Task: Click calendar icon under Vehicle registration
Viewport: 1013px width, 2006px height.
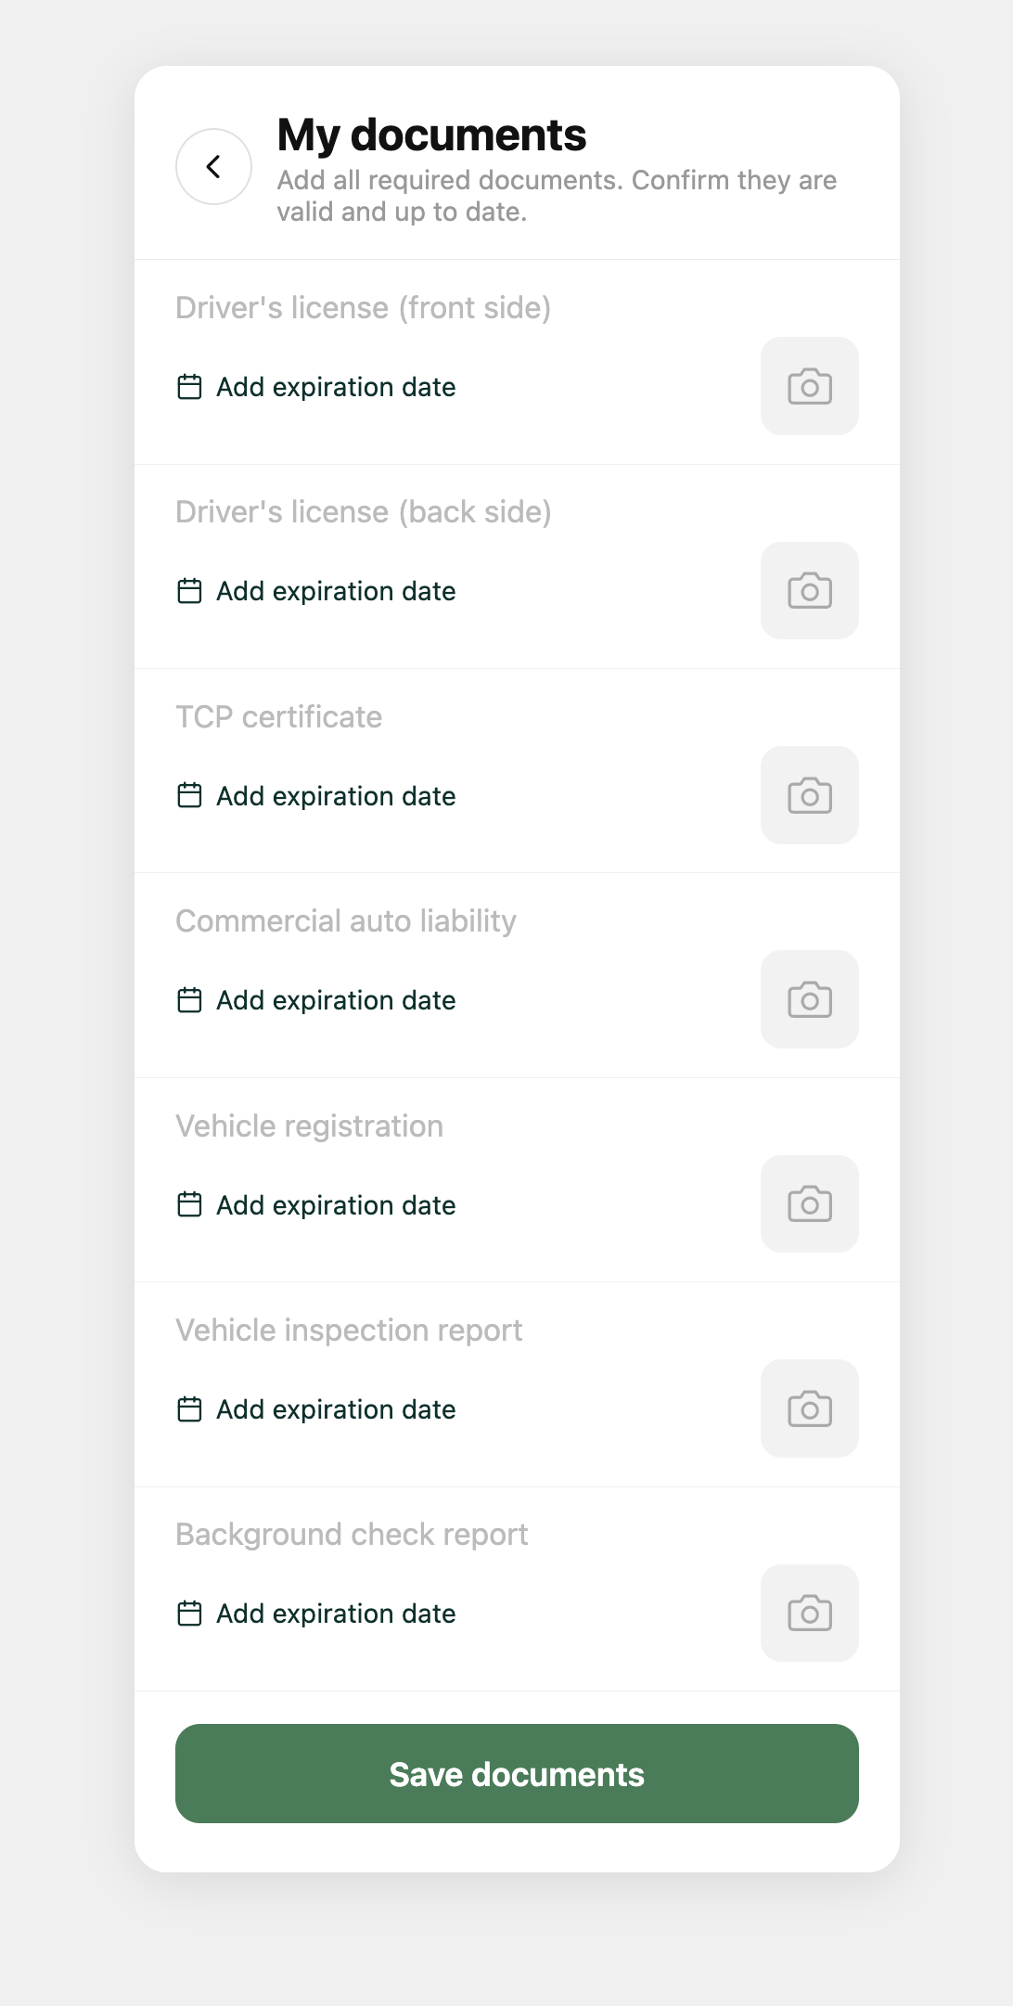Action: coord(189,1205)
